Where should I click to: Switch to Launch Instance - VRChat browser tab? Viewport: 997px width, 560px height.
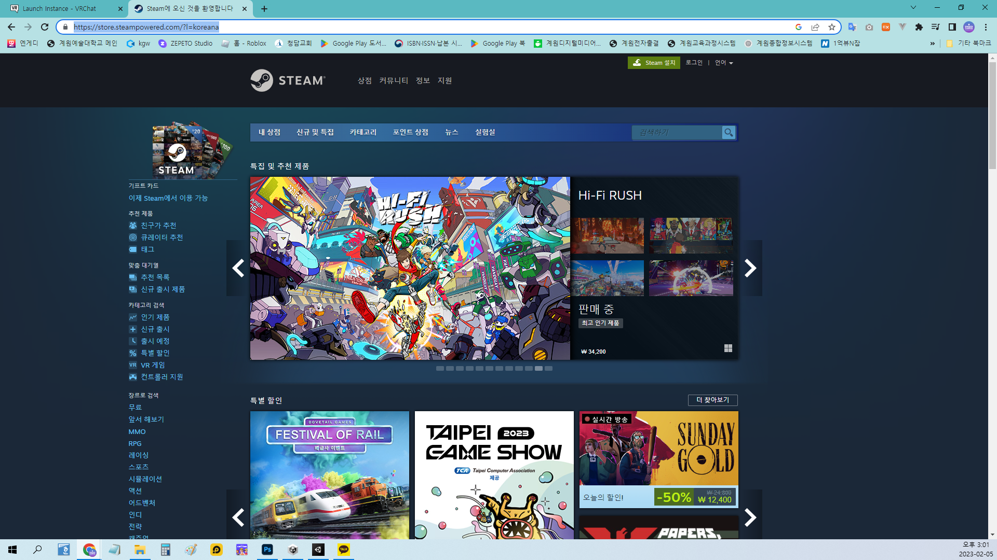tap(59, 8)
